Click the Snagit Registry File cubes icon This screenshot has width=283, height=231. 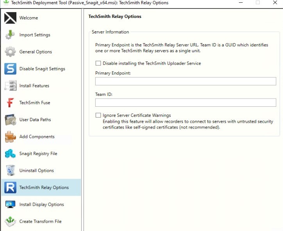(10, 153)
